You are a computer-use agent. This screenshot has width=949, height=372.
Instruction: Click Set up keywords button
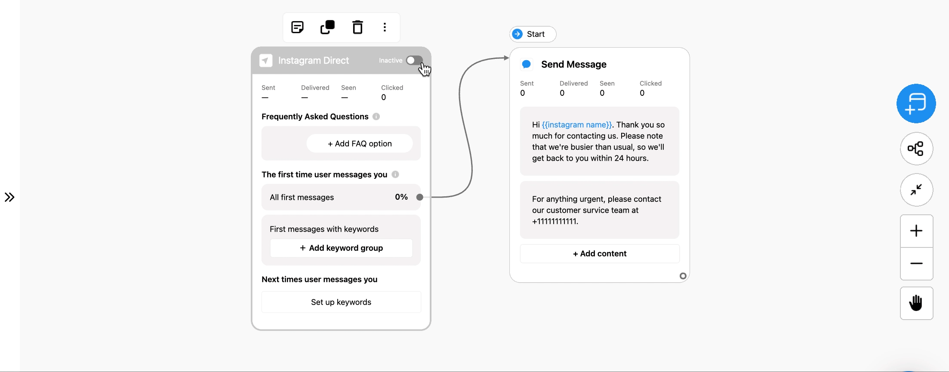[x=341, y=302]
